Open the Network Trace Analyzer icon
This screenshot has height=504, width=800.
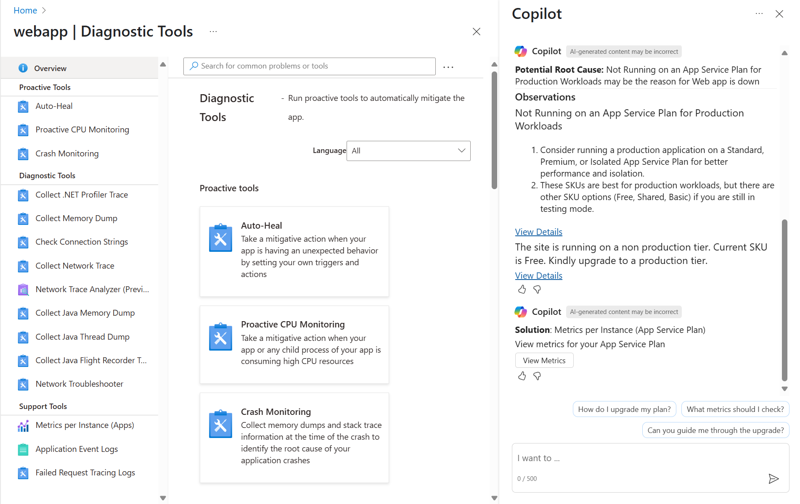click(x=23, y=290)
